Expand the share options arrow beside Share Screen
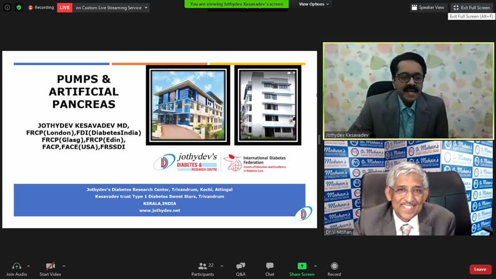The height and width of the screenshot is (279, 496). point(315,266)
